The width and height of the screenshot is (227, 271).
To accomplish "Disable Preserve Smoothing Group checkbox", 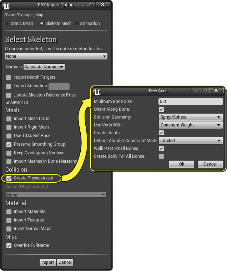I will point(9,145).
